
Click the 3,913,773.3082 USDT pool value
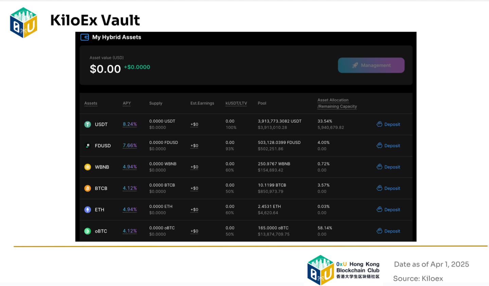[279, 121]
